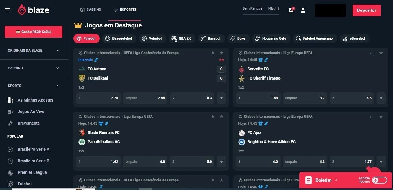
Task: Favorite the Stade Rennais FC match
Action: (222, 116)
